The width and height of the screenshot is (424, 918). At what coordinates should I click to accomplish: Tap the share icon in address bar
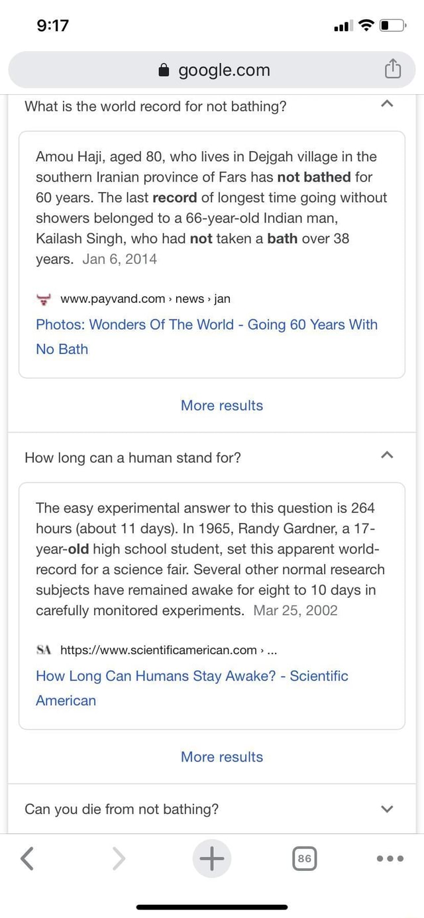point(393,69)
